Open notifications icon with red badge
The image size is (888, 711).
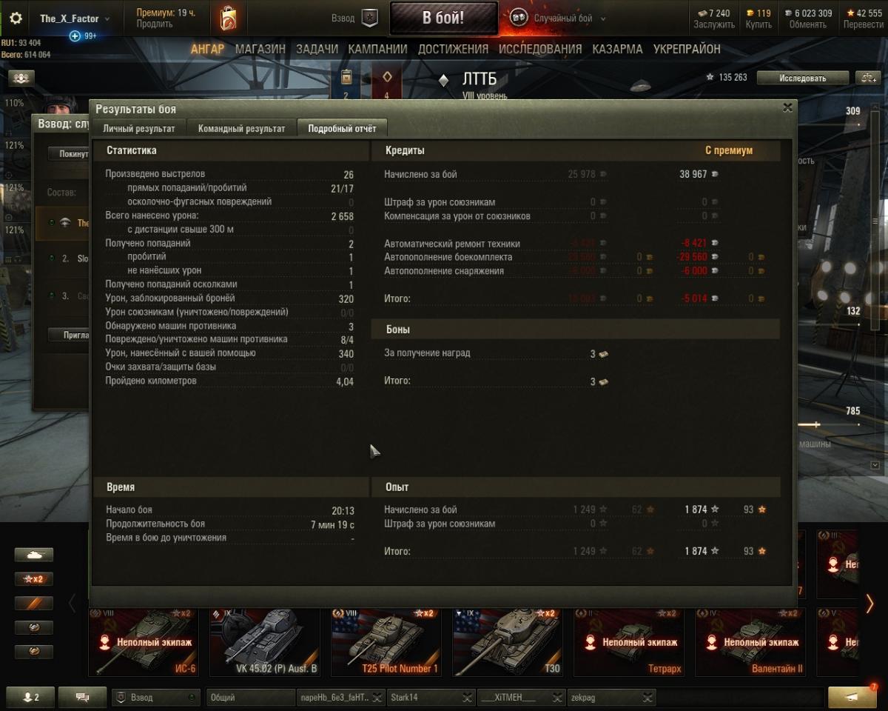[x=852, y=697]
